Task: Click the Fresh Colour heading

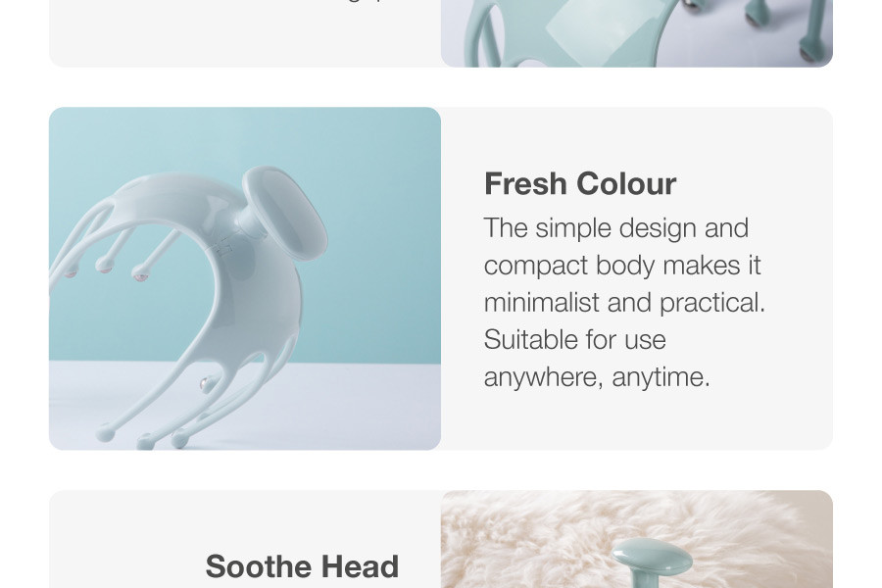Action: click(580, 184)
